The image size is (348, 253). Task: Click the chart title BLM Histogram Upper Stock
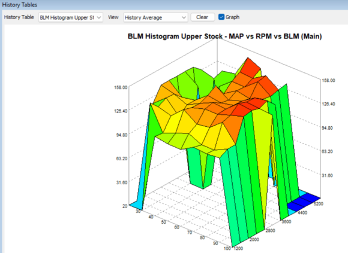point(175,36)
